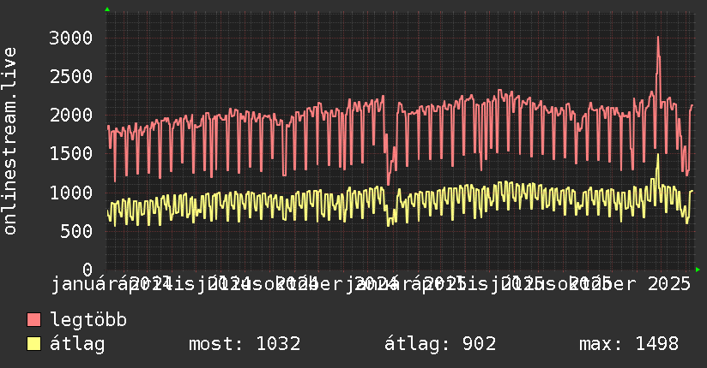Click the 1000 y-axis label

tap(70, 192)
